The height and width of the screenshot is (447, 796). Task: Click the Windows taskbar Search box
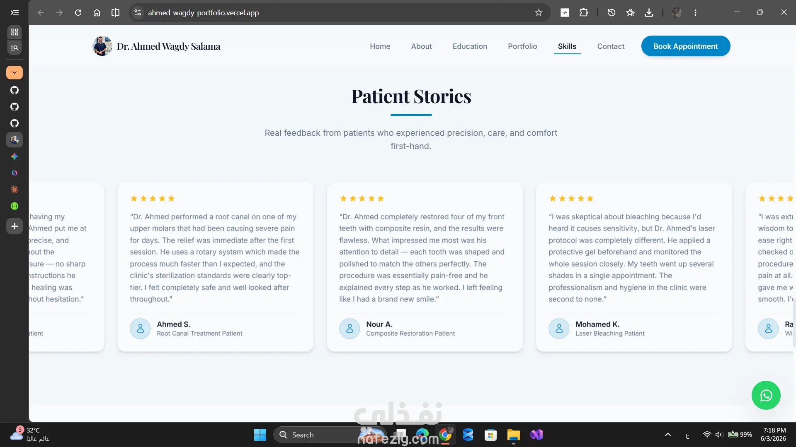315,435
